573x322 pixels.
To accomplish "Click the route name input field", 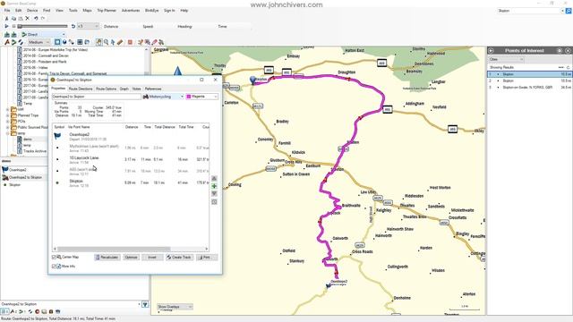I will coord(96,97).
